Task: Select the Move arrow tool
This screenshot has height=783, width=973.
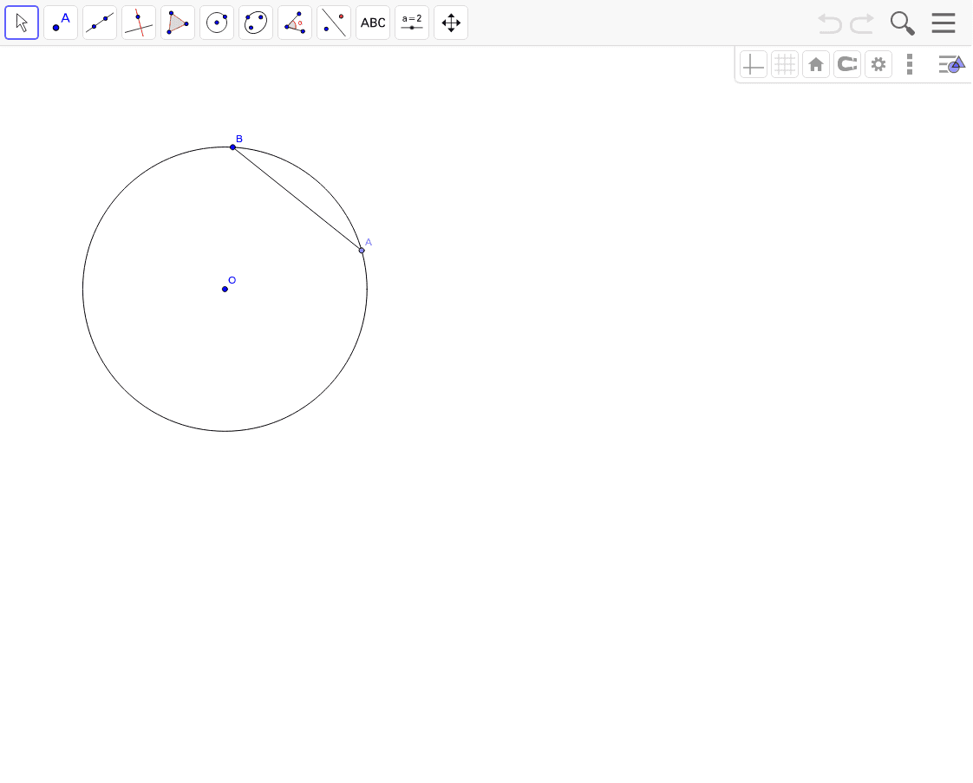Action: (x=22, y=23)
